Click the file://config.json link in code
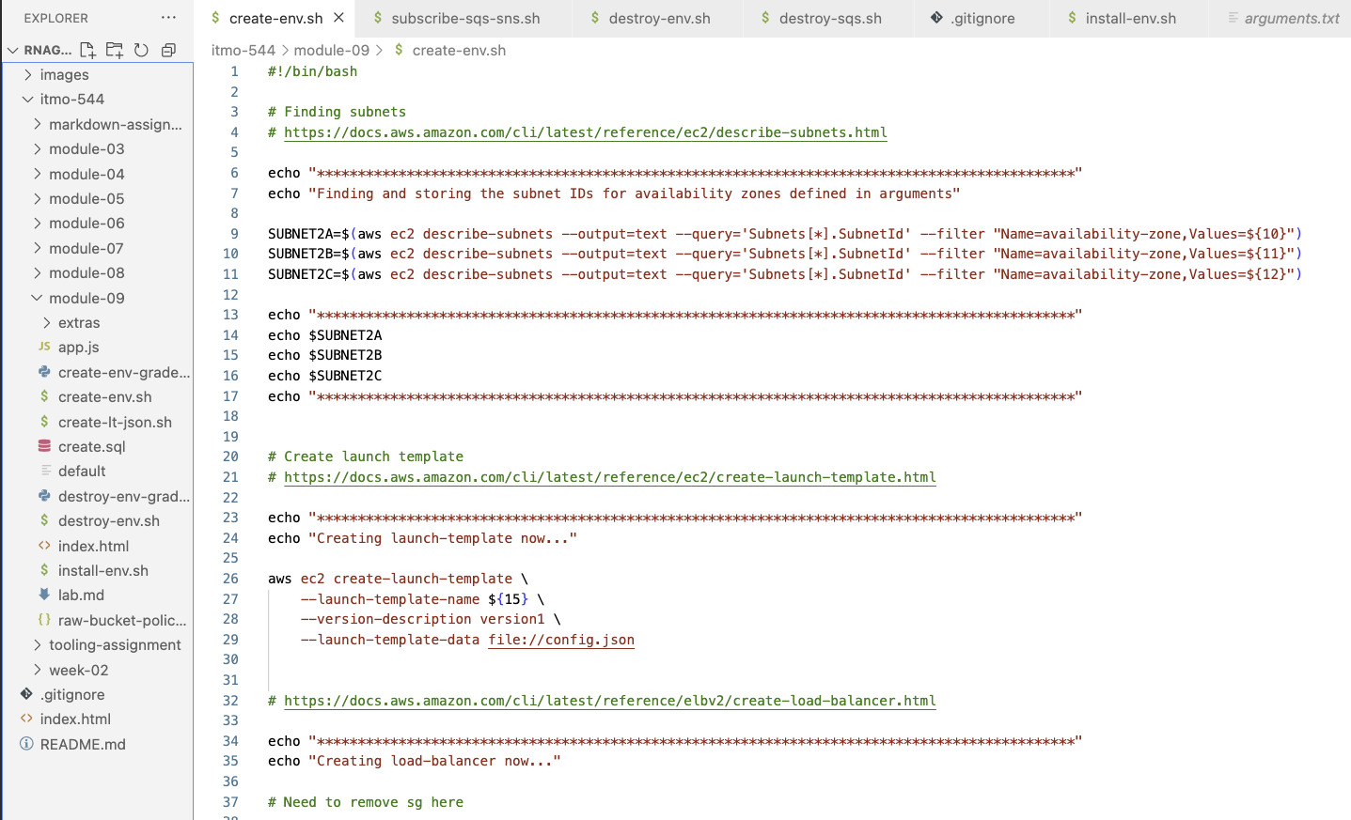This screenshot has width=1351, height=820. 560,640
